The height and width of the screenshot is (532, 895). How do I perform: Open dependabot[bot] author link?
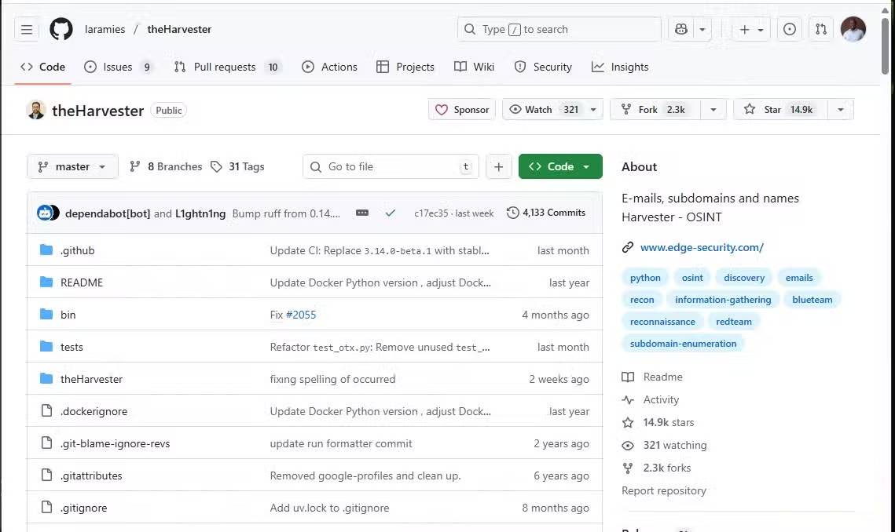pos(108,213)
